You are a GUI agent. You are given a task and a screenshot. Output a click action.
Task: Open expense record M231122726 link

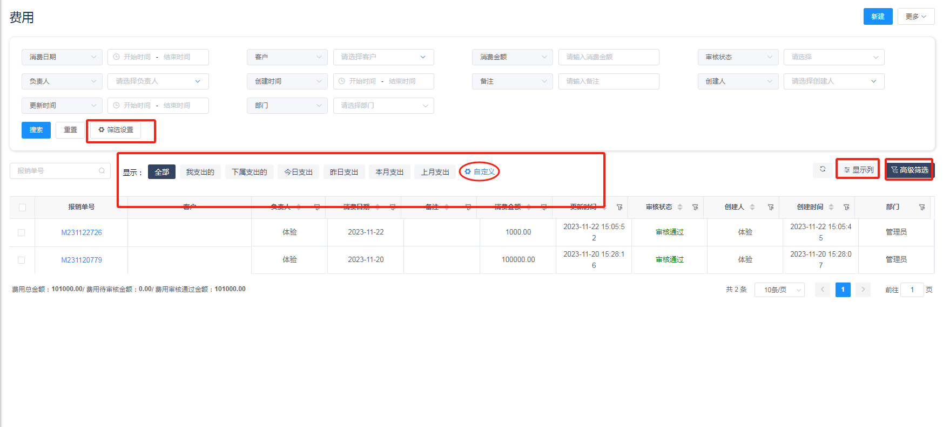pos(82,232)
